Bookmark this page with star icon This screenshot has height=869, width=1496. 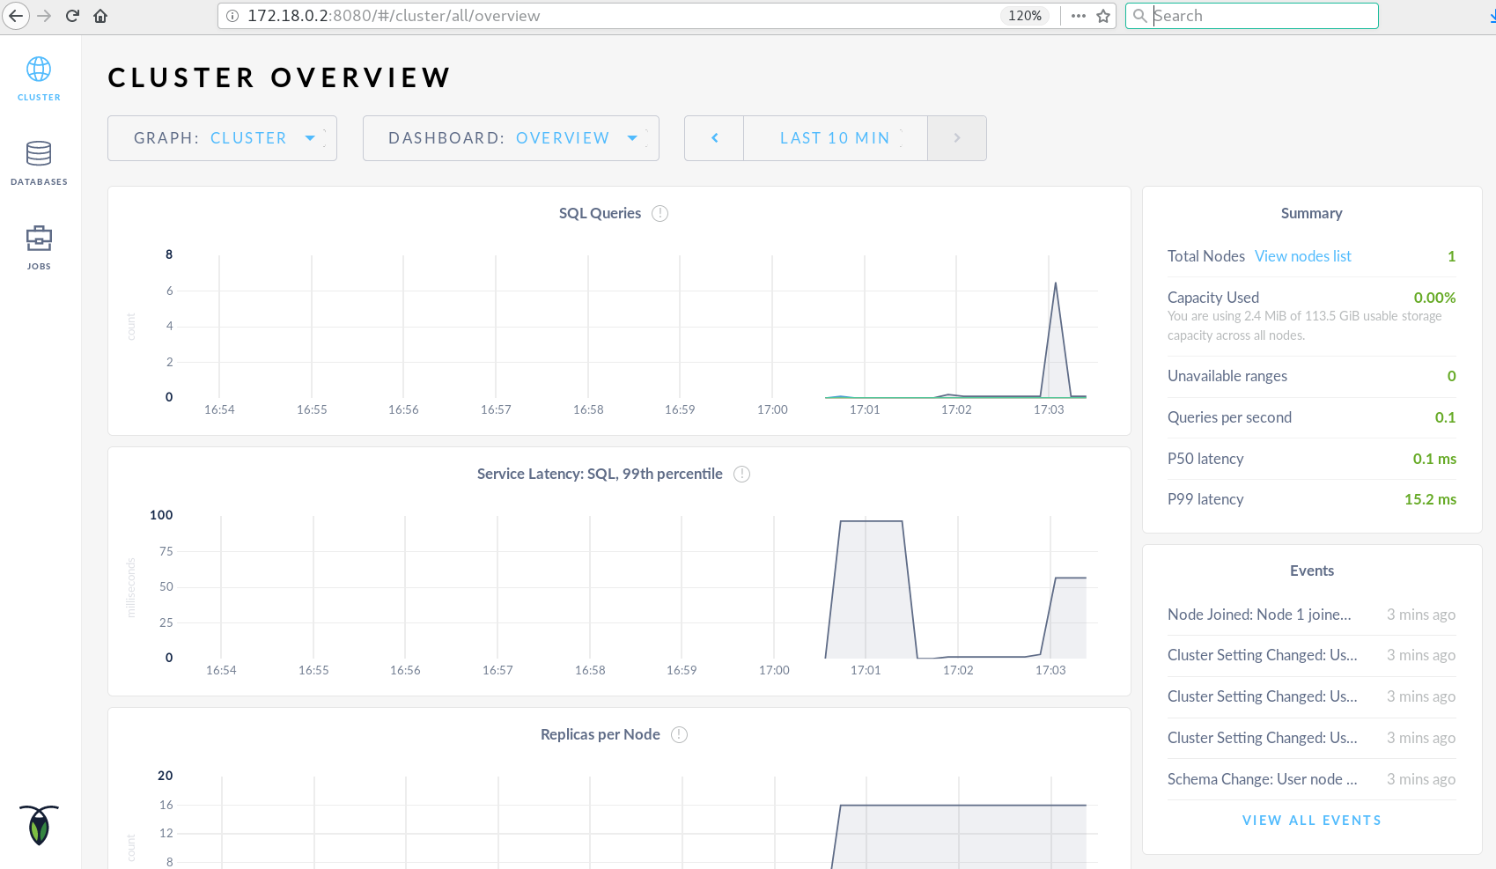[1103, 16]
